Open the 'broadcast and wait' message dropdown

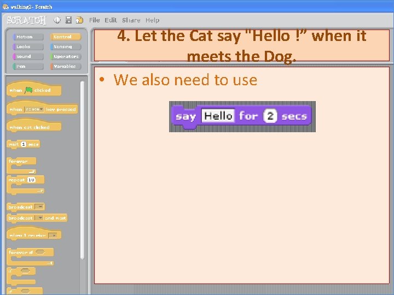pyautogui.click(x=39, y=218)
